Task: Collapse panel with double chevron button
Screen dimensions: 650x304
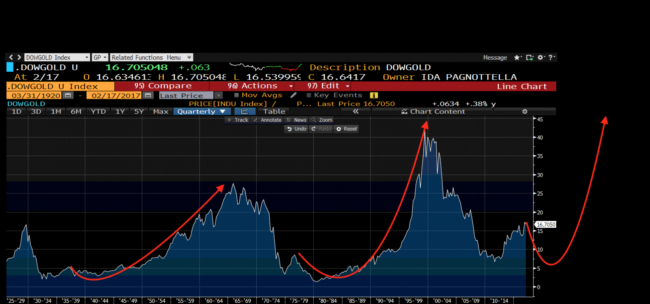Action: pyautogui.click(x=356, y=111)
